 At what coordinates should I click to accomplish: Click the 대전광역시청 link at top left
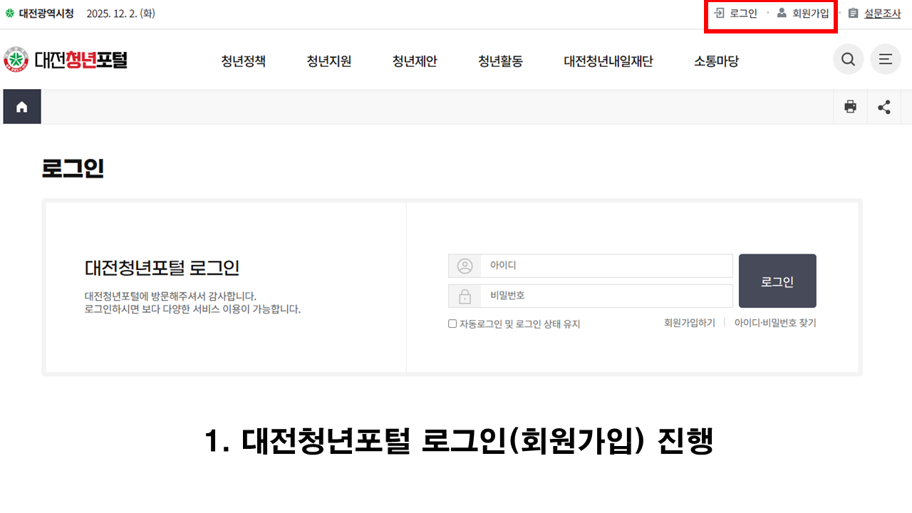40,14
